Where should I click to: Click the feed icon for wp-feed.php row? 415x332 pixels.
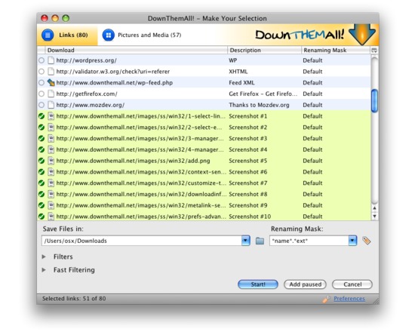point(51,82)
